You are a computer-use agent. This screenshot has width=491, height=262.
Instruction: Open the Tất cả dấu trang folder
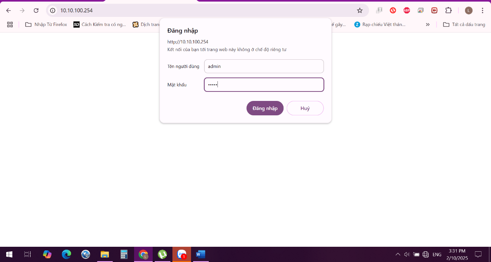click(x=464, y=24)
